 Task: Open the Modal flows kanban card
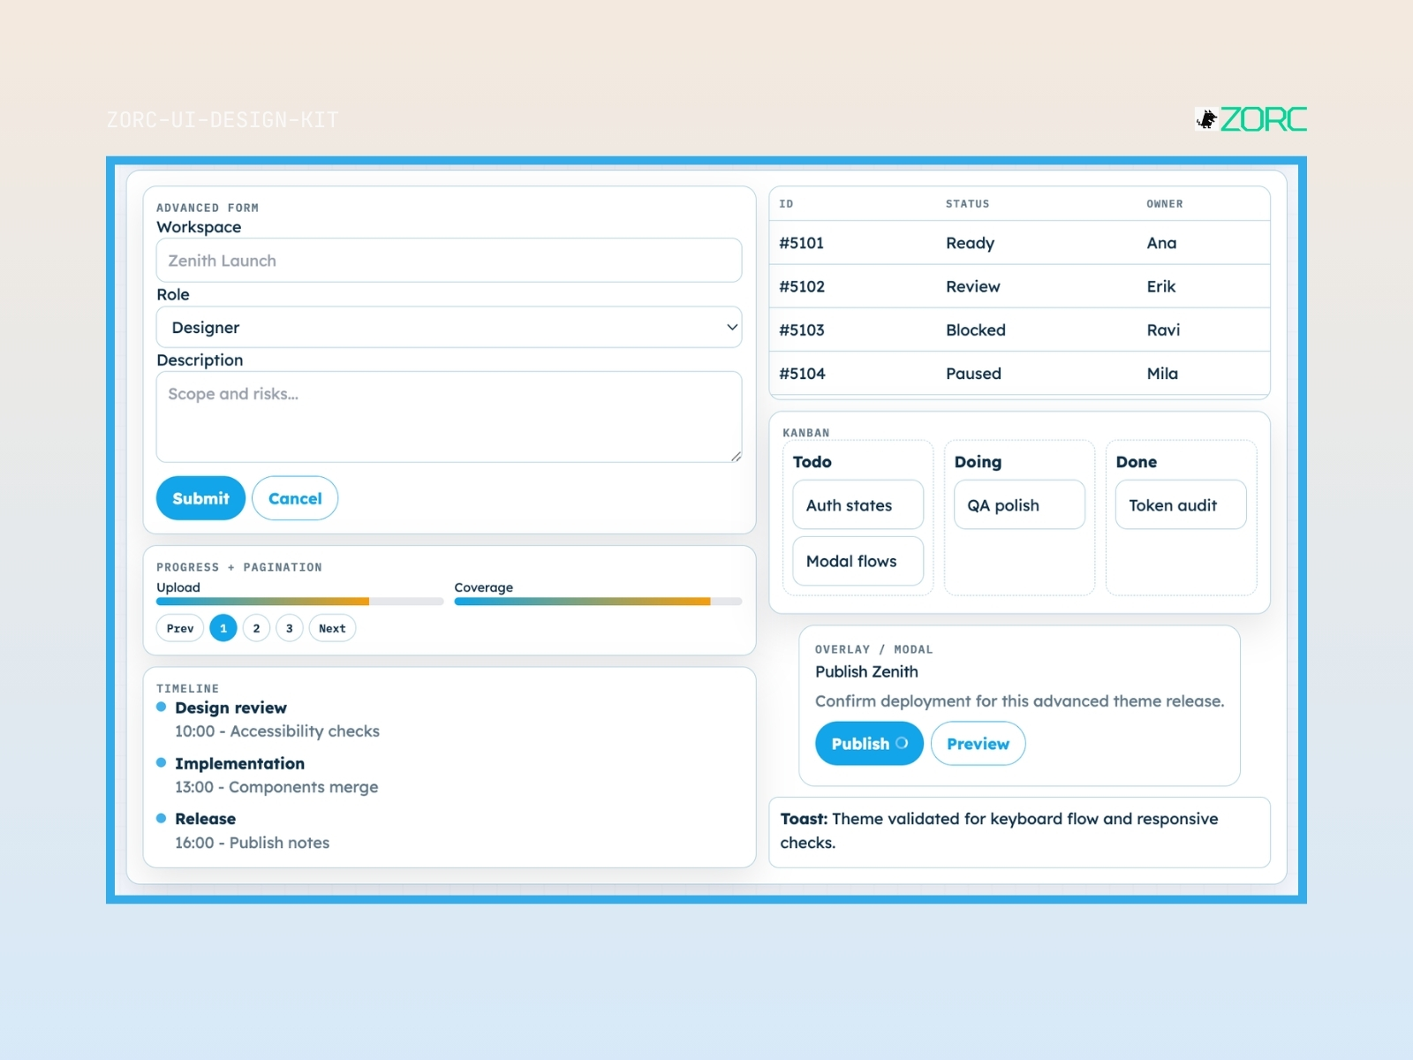[858, 561]
